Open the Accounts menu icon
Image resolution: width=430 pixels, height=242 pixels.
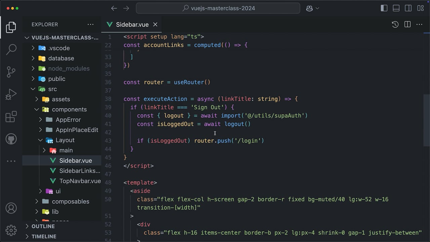point(11,208)
